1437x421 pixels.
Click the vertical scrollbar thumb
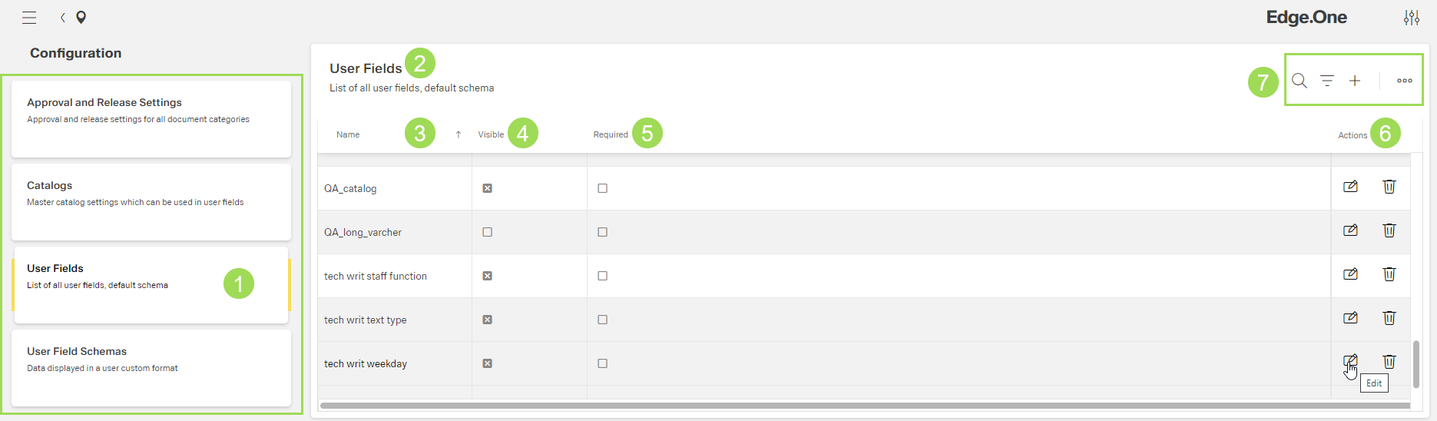[1415, 364]
